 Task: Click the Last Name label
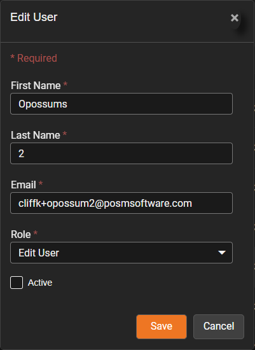point(36,136)
